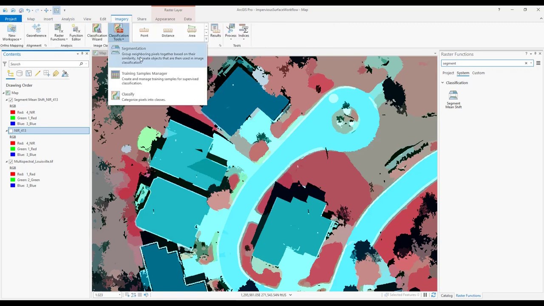List by Snapping icon
The width and height of the screenshot is (544, 306).
click(x=47, y=74)
